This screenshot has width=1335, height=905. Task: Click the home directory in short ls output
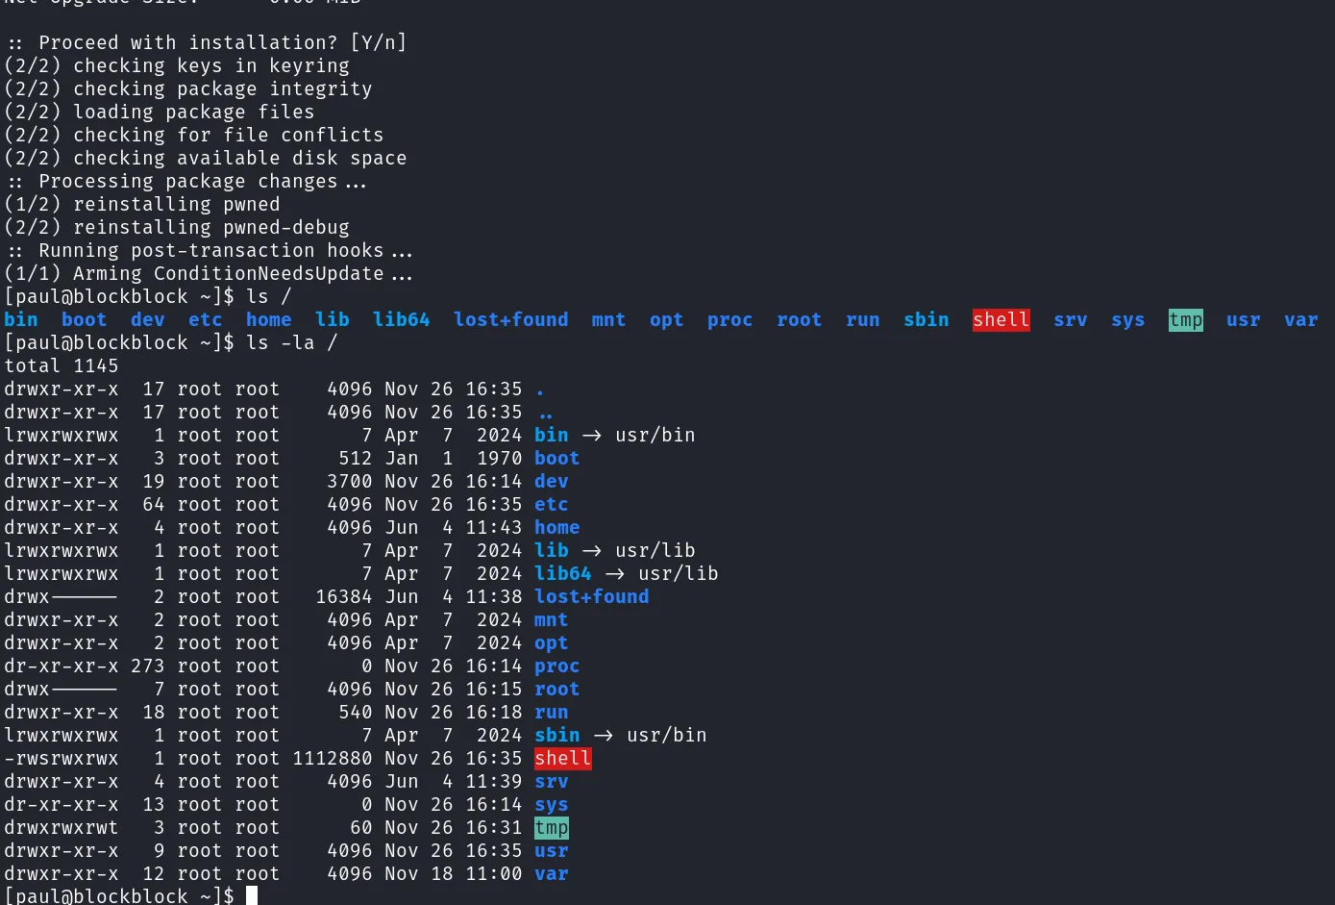tap(269, 319)
